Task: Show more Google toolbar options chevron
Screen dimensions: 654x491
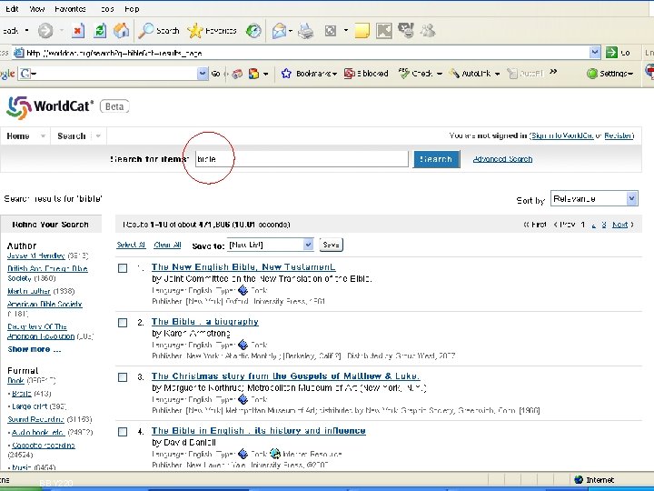Action: (553, 72)
